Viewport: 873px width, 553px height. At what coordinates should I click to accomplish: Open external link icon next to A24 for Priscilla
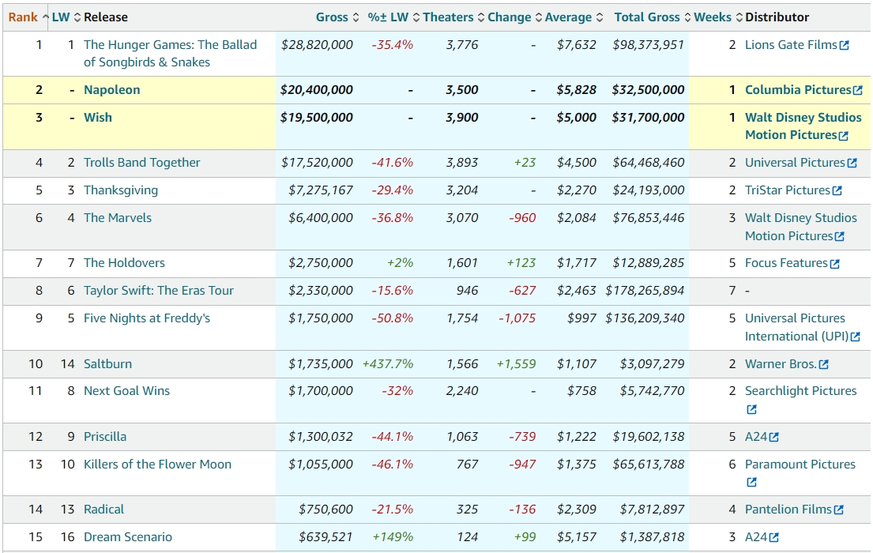click(x=773, y=438)
